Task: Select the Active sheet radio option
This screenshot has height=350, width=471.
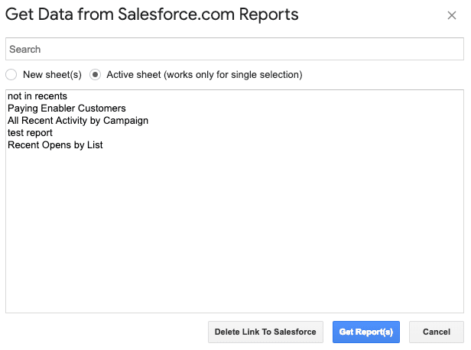Action: point(95,75)
